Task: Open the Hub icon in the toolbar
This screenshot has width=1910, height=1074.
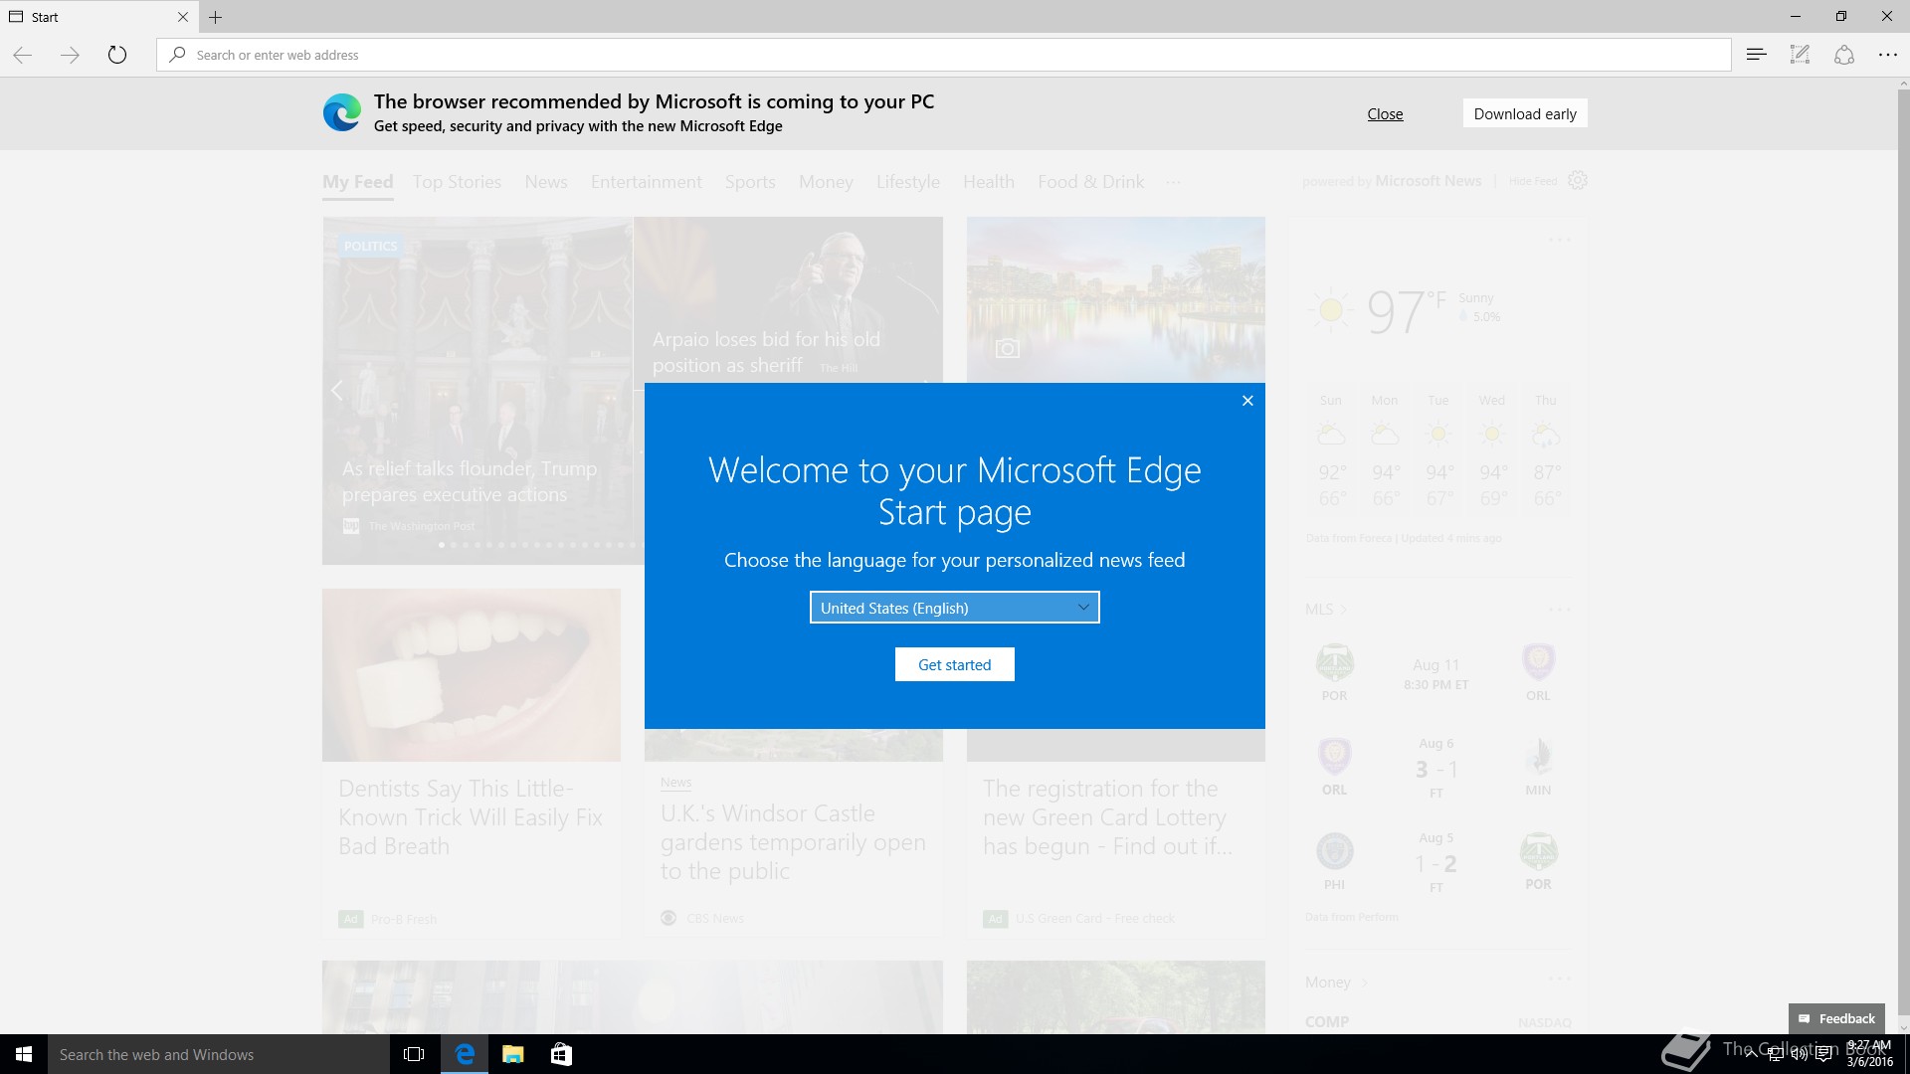Action: (x=1756, y=55)
